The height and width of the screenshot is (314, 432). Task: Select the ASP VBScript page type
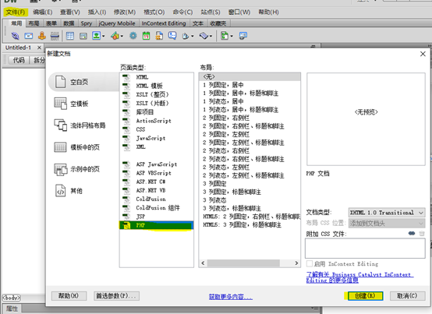click(157, 173)
